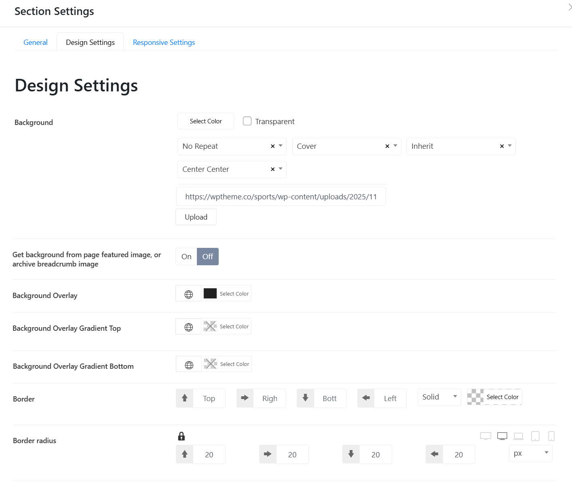Select the laptop device icon for border radius

tap(518, 436)
